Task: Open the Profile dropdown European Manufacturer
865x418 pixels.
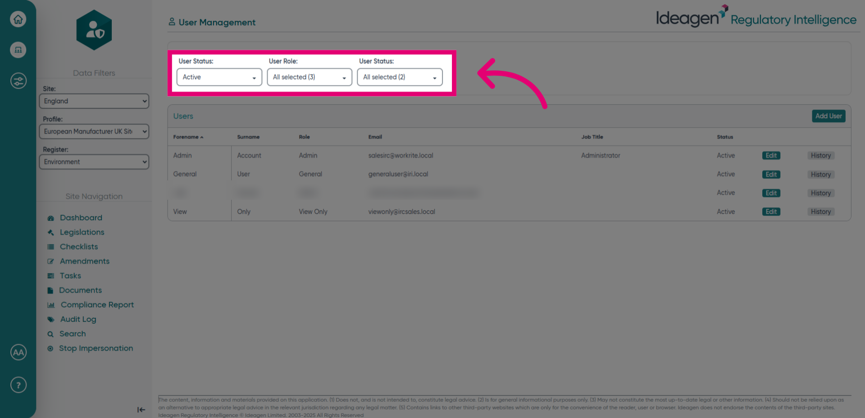Action: click(x=94, y=131)
